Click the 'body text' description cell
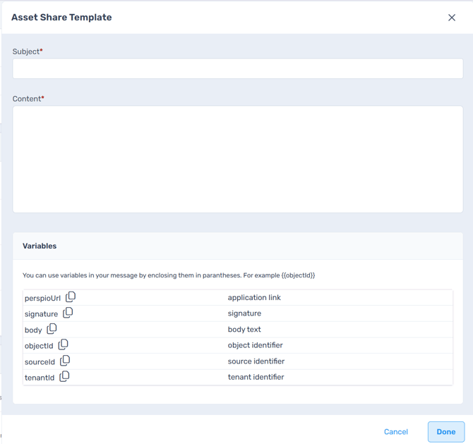Image resolution: width=473 pixels, height=444 pixels. pyautogui.click(x=244, y=330)
